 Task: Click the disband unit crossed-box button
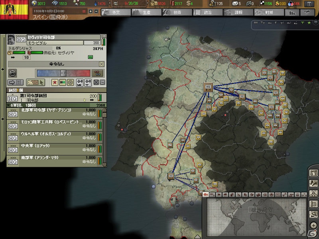96,83
